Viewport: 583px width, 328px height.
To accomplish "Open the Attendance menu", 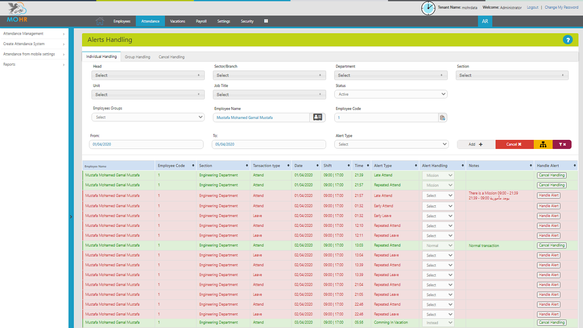I will pyautogui.click(x=150, y=21).
